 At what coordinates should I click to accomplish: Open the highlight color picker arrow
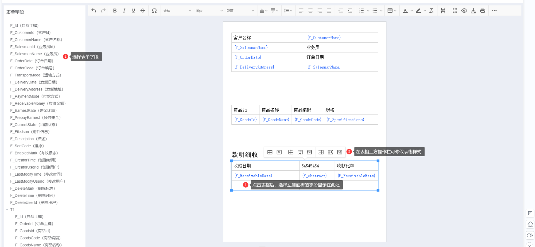click(425, 11)
